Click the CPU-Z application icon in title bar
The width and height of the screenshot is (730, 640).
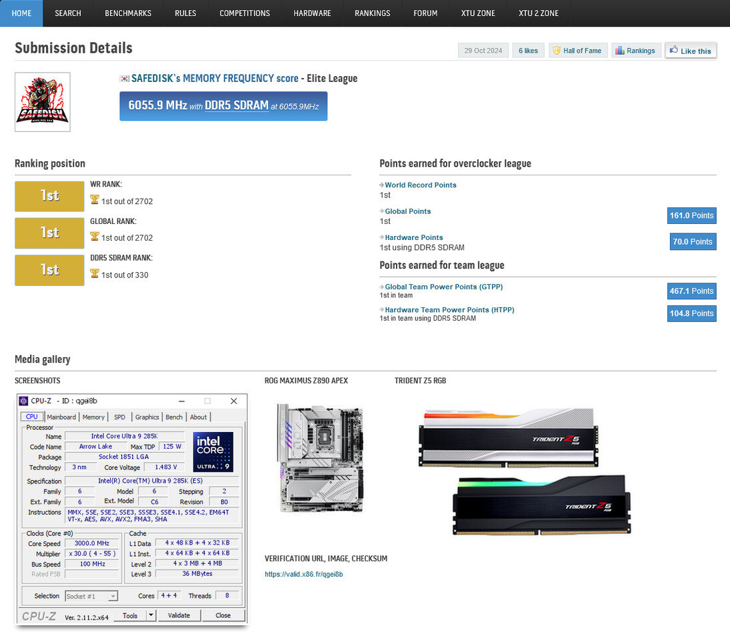point(24,401)
